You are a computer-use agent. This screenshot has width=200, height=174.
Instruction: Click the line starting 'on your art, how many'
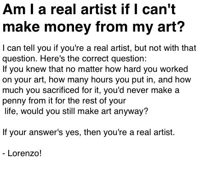click(x=97, y=80)
